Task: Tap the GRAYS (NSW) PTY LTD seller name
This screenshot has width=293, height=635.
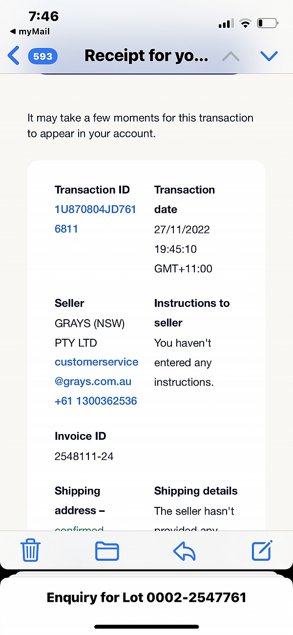Action: [x=90, y=333]
